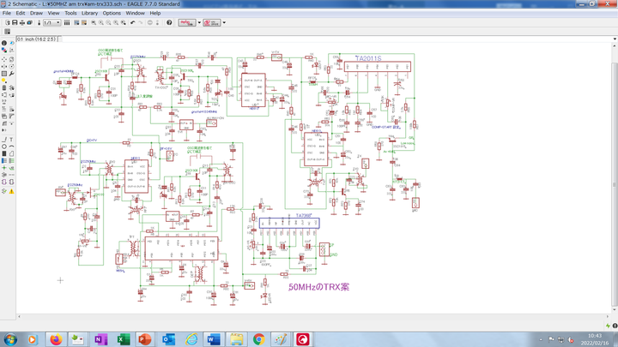Expand the arrow beside the PCB service button
The width and height of the screenshot is (618, 347).
click(226, 22)
